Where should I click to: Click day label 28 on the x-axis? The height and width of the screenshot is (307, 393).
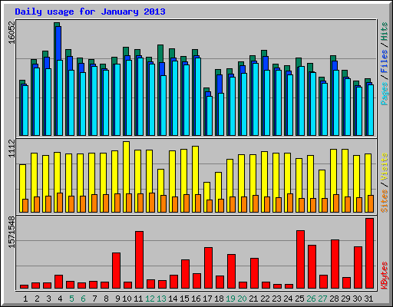(334, 299)
